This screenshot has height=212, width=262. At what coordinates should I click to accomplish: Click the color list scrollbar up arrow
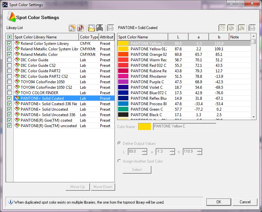tap(254, 36)
